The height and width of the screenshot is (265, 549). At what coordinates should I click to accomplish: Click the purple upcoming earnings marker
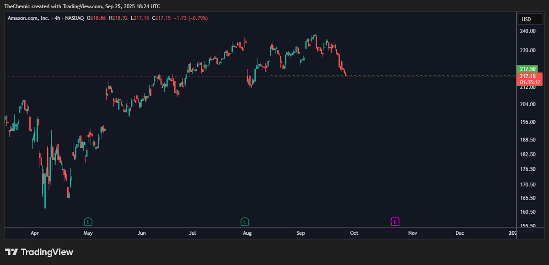click(395, 222)
